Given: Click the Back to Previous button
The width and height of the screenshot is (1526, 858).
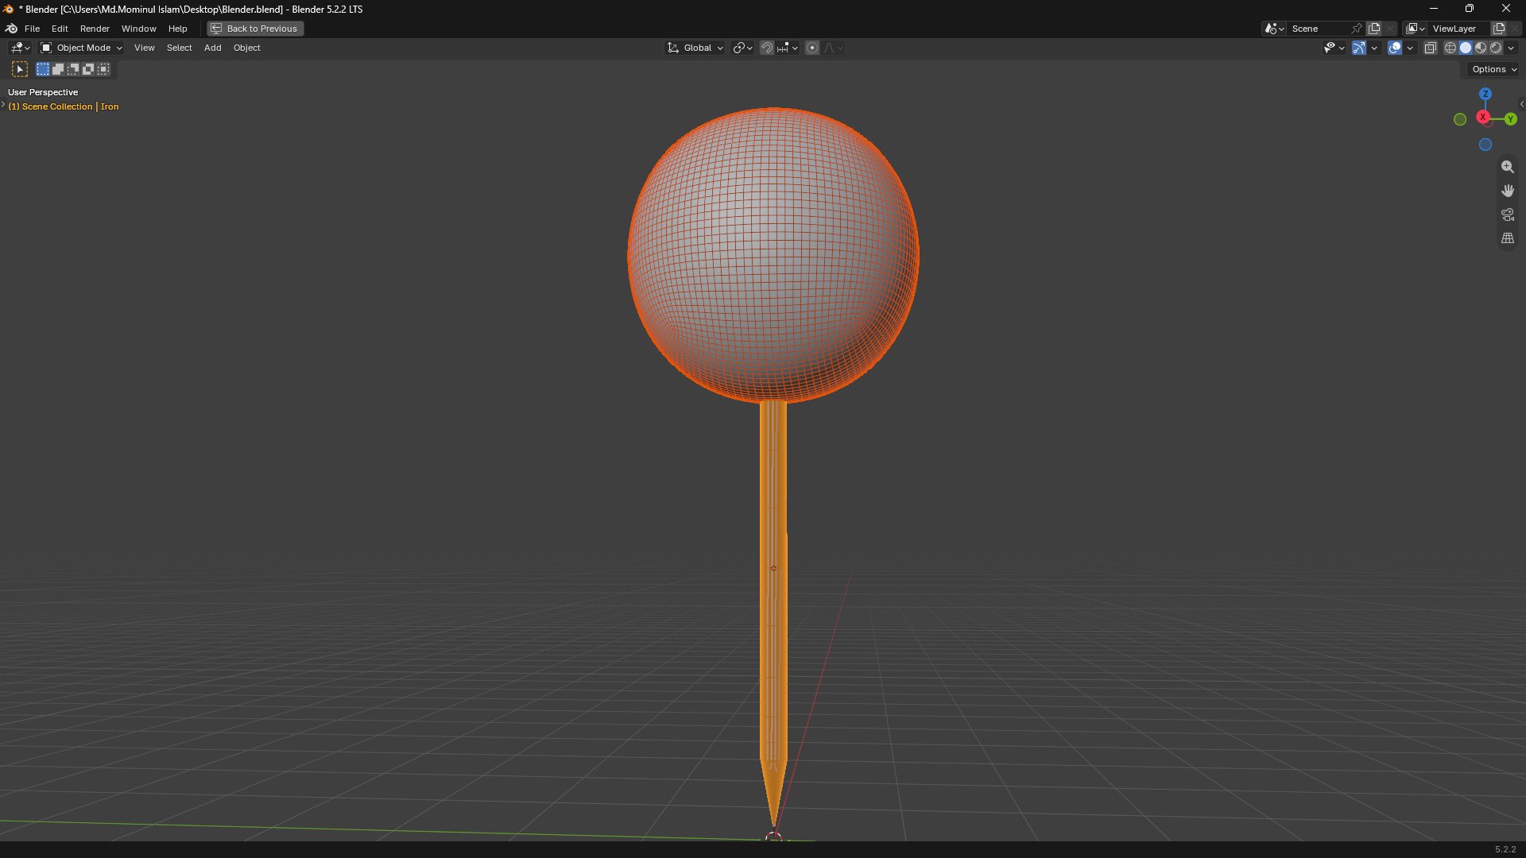Looking at the screenshot, I should pyautogui.click(x=255, y=29).
